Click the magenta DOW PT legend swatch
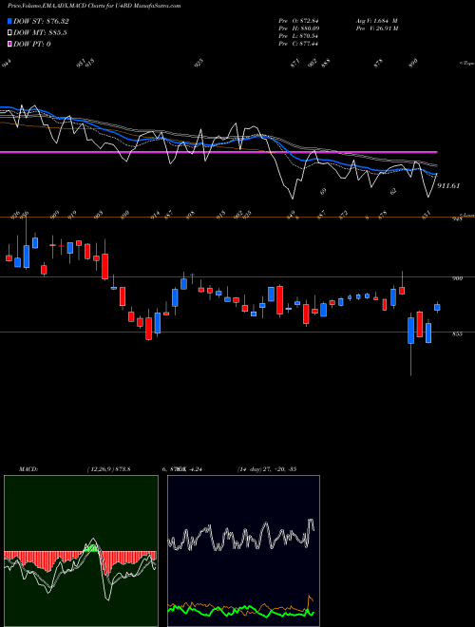 point(9,44)
